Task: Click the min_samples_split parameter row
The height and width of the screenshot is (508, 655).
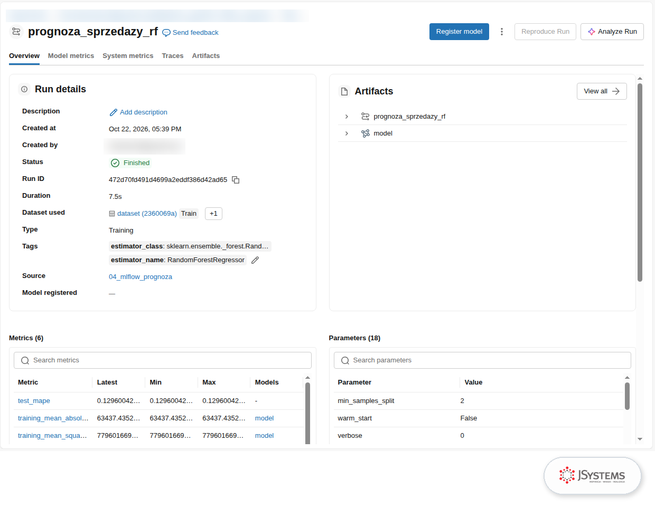Action: [x=479, y=401]
